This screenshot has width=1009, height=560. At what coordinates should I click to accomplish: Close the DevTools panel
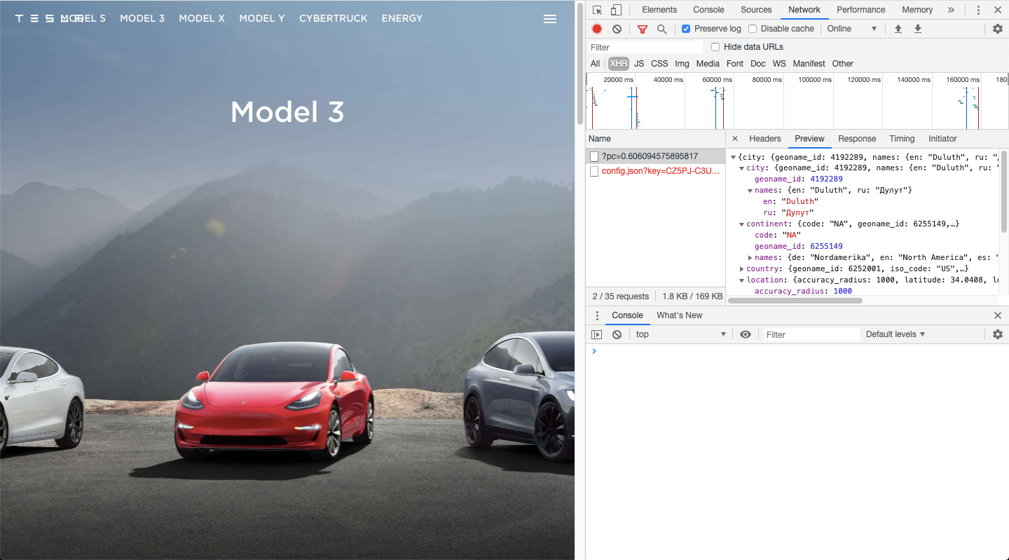pyautogui.click(x=998, y=10)
